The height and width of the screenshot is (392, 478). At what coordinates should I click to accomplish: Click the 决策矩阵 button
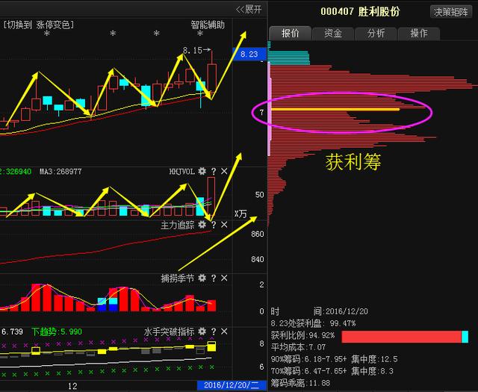[x=452, y=12]
